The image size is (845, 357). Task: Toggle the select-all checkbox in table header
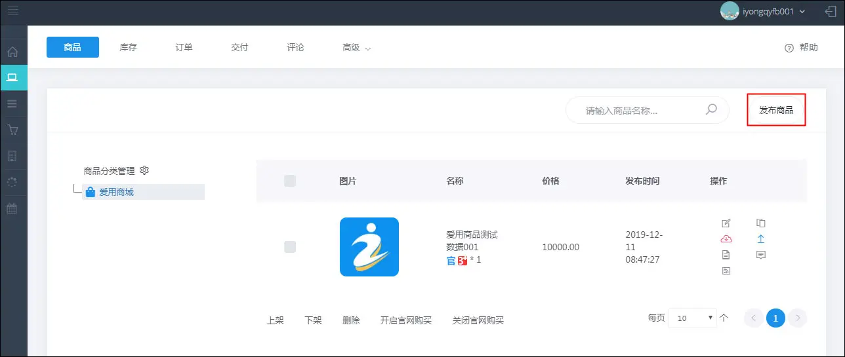click(x=290, y=181)
